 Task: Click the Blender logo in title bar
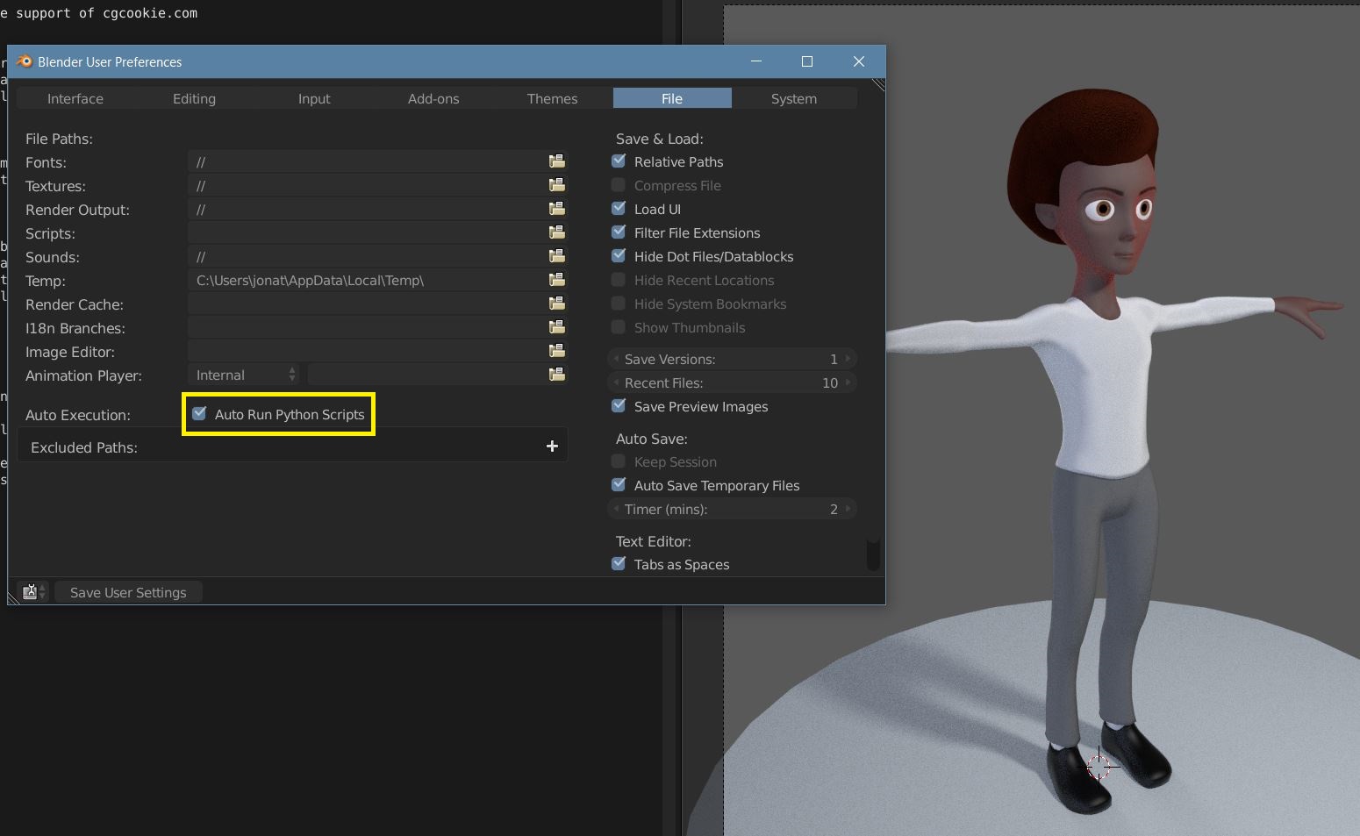pos(25,61)
